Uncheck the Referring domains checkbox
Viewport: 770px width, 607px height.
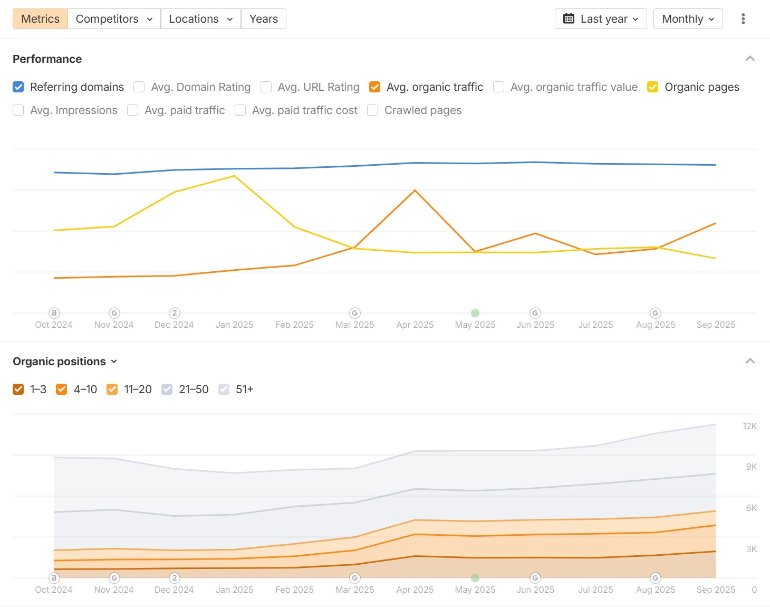pos(18,87)
